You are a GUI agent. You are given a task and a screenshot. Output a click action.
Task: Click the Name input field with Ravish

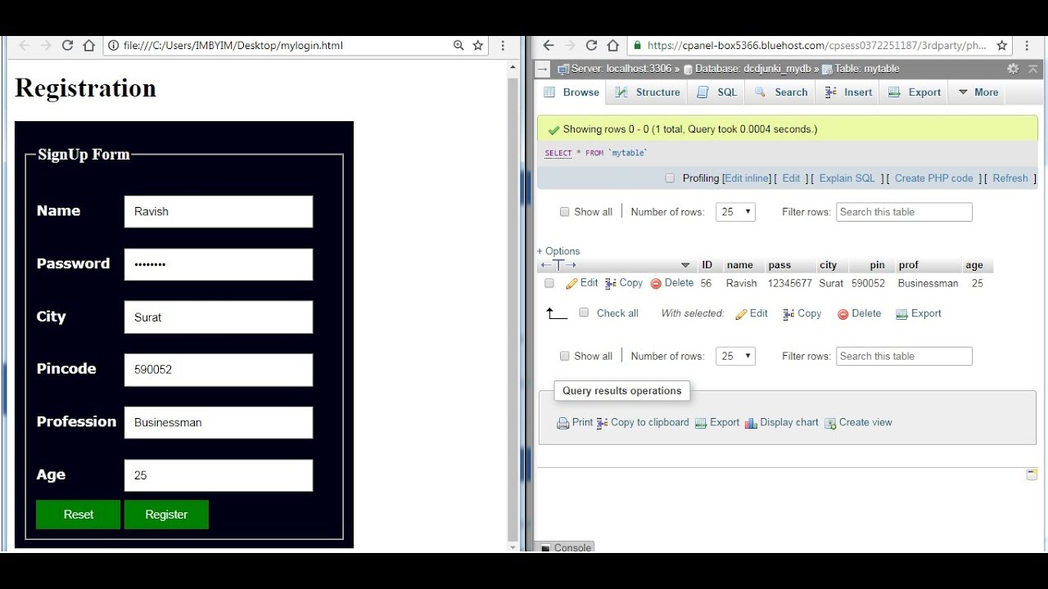219,211
